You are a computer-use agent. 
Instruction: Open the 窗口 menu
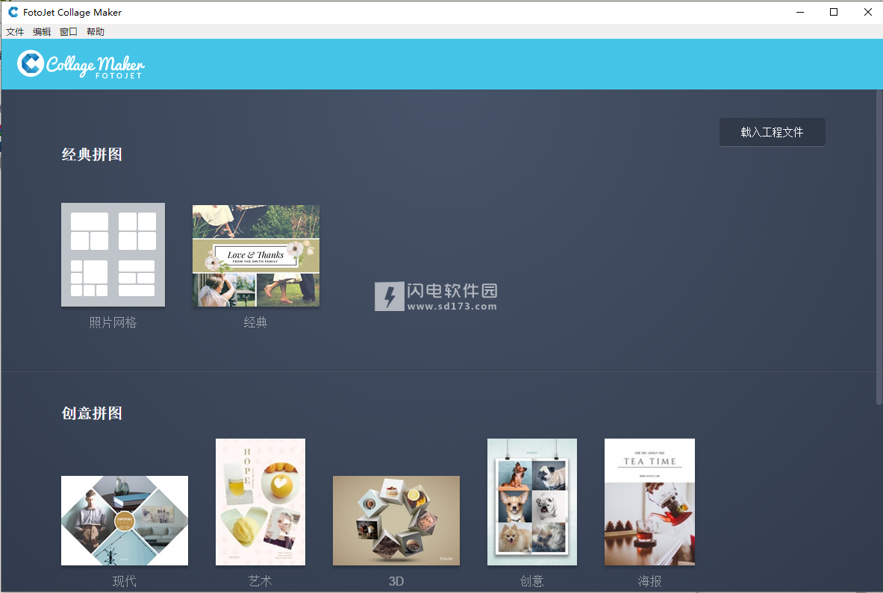click(69, 32)
